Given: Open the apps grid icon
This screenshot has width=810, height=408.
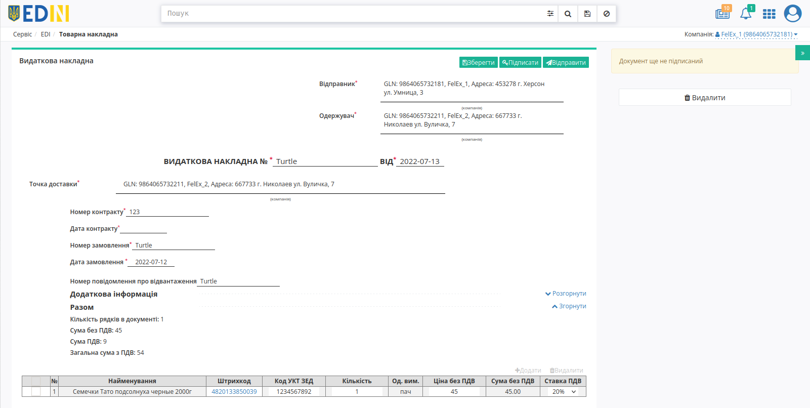Looking at the screenshot, I should (x=769, y=14).
